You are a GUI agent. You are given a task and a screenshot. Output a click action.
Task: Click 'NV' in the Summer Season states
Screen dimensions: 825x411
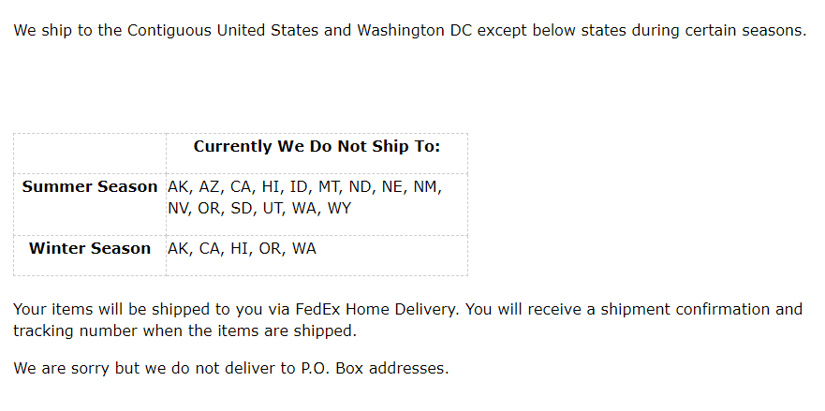tap(179, 208)
